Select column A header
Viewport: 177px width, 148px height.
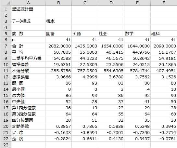(x=28, y=3)
